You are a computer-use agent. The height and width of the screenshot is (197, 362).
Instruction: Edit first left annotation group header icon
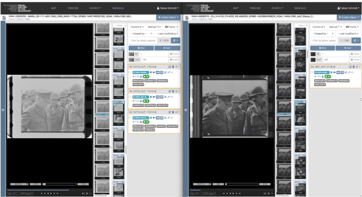tap(170, 67)
